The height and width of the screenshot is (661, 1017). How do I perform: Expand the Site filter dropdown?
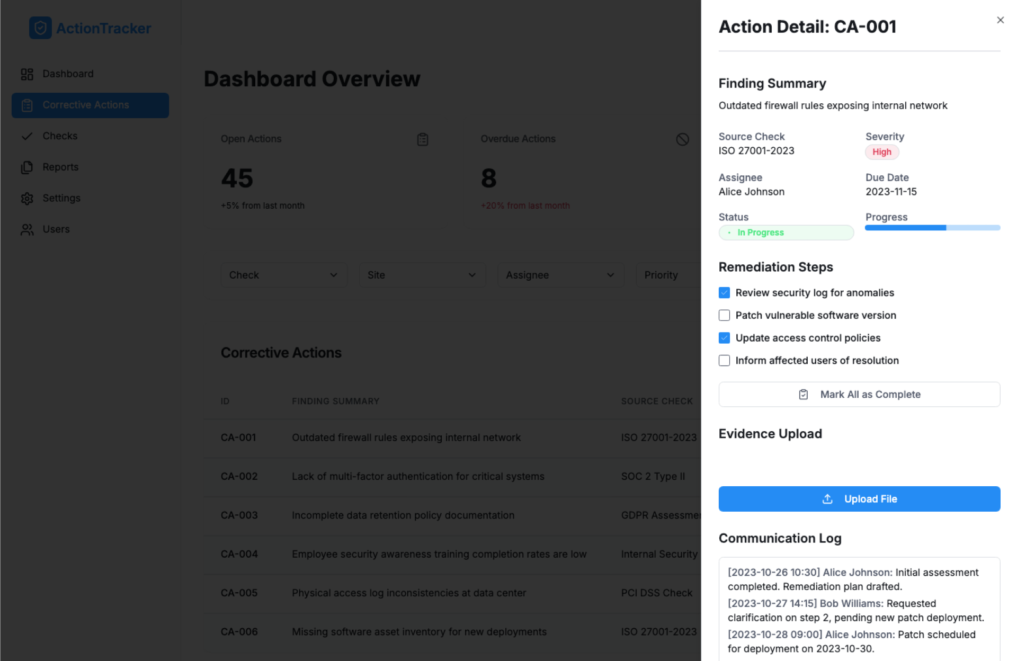422,275
